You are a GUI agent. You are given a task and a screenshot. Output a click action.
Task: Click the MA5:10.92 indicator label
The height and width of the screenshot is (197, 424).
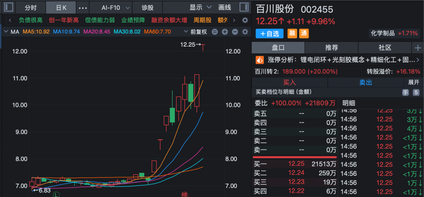point(36,32)
